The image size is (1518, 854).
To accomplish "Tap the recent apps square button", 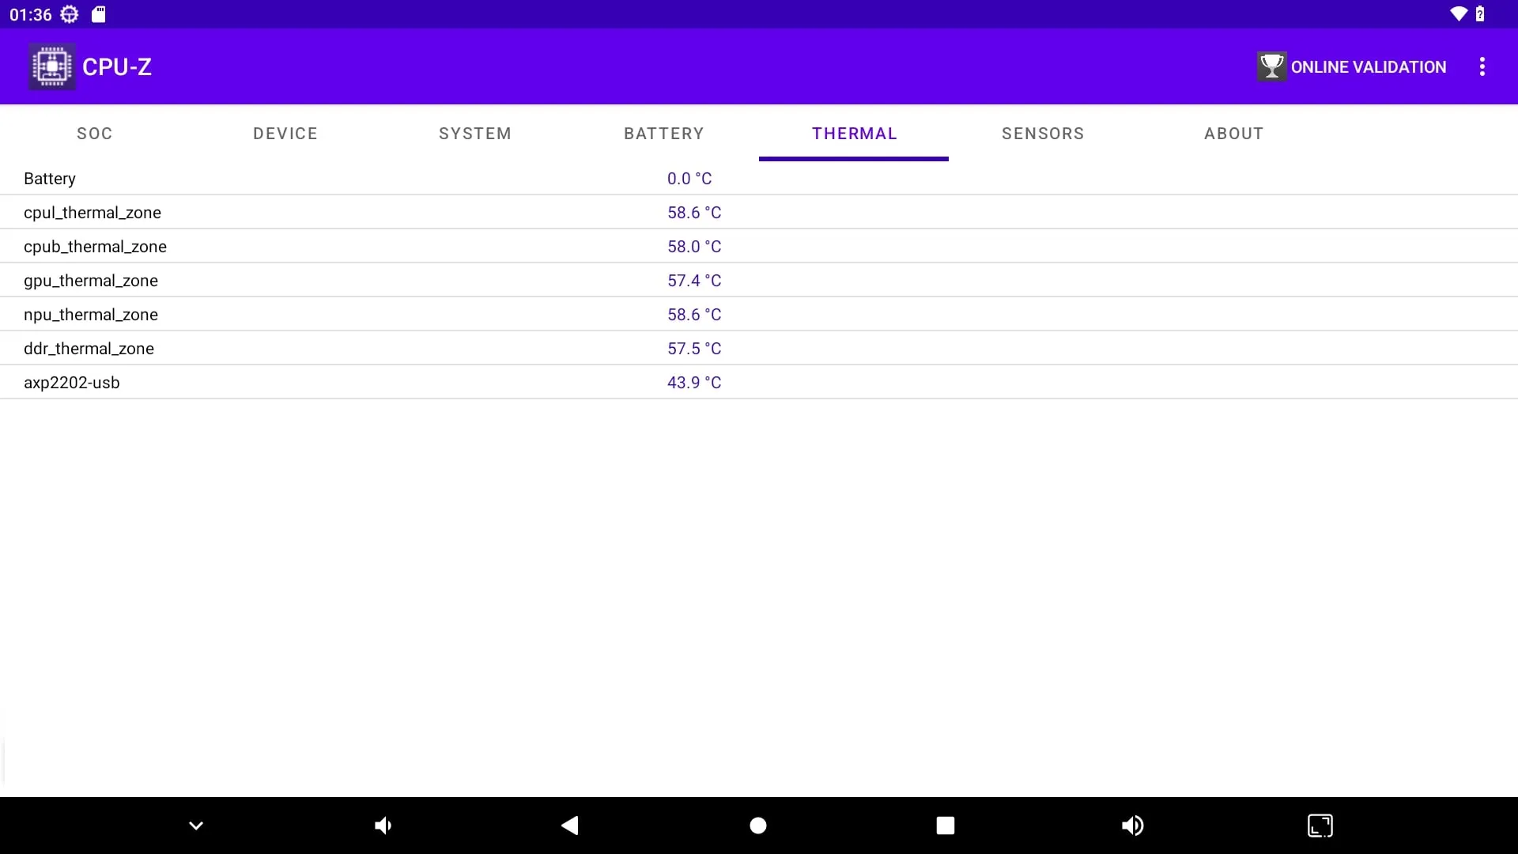I will pos(946,826).
